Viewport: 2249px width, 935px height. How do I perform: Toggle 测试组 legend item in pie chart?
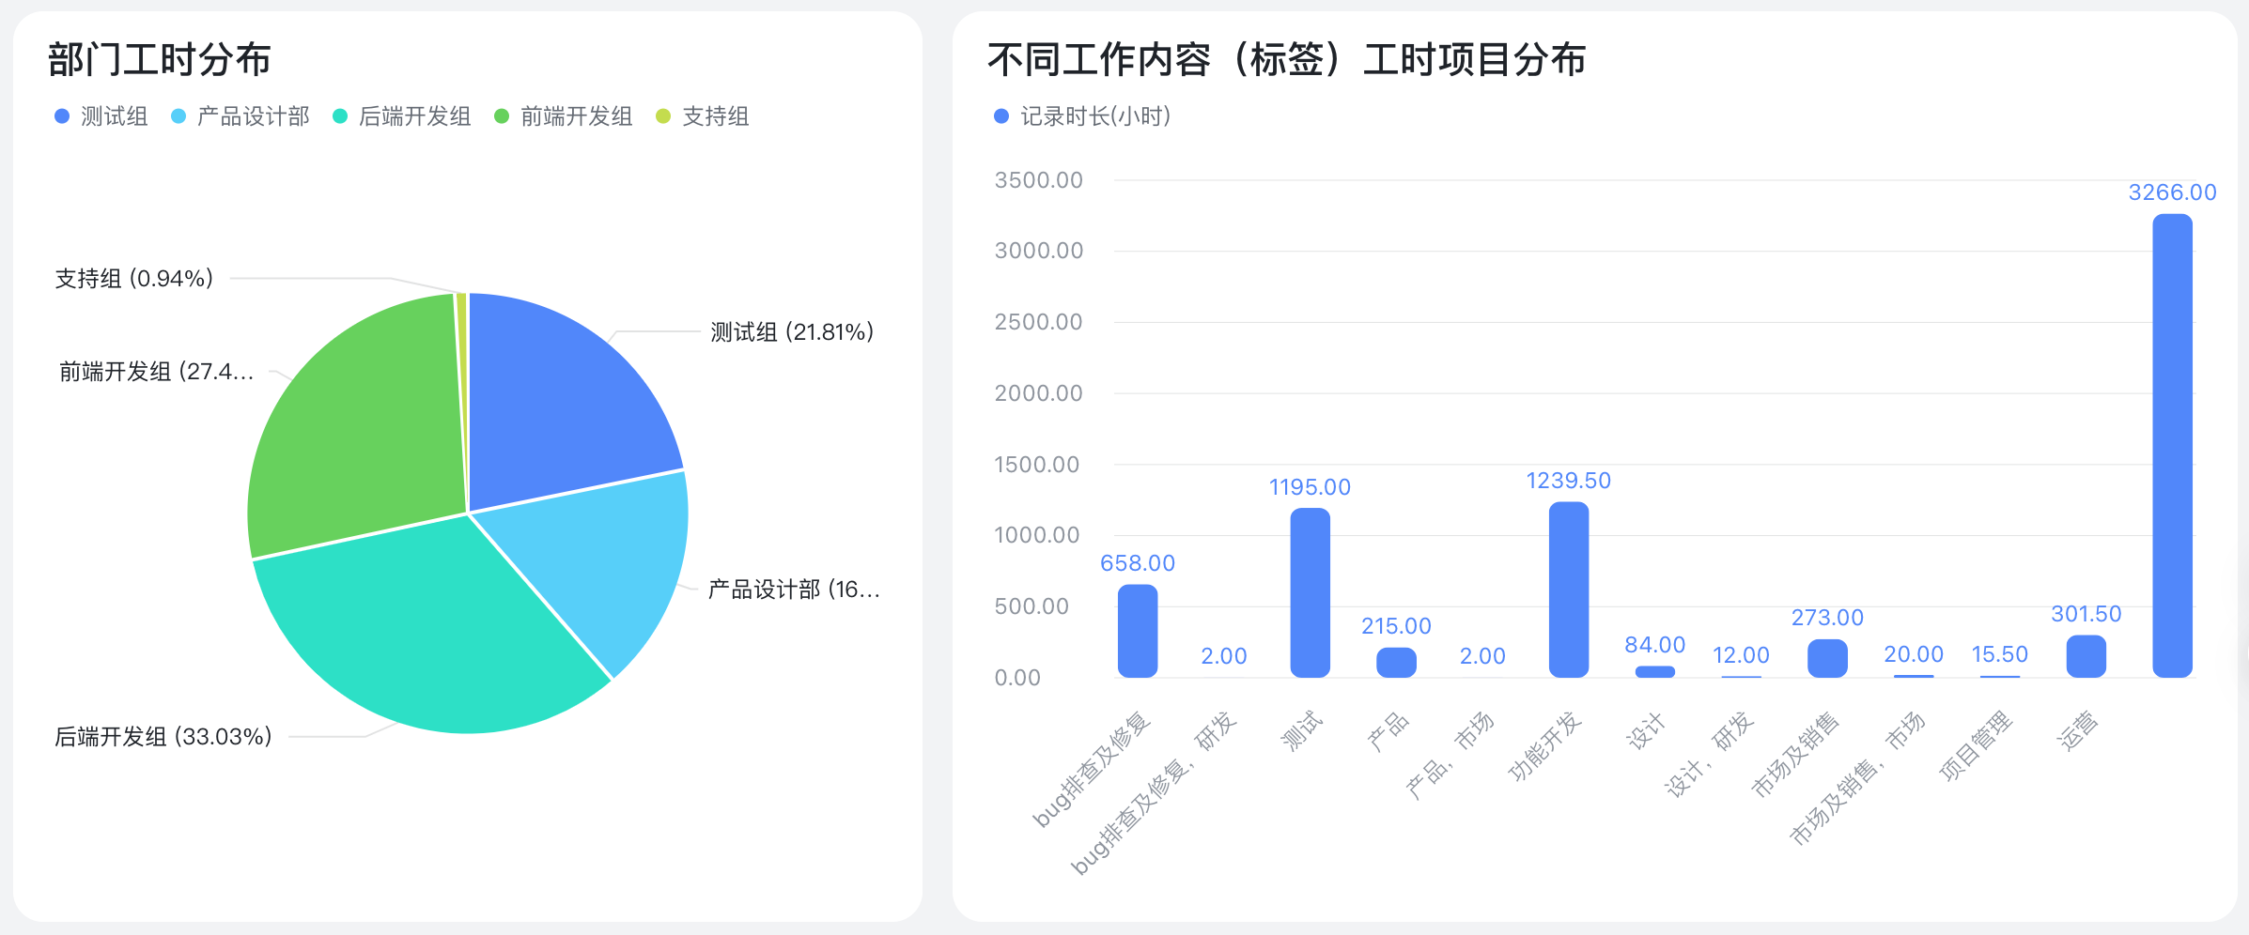tap(101, 116)
